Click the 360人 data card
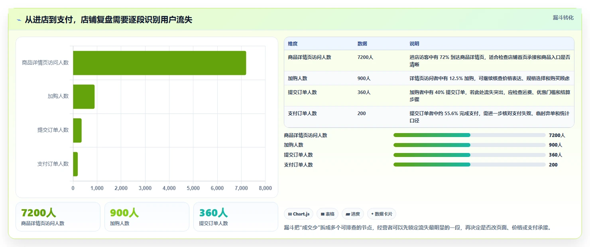Screen dimensions: 590x247 pos(236,217)
